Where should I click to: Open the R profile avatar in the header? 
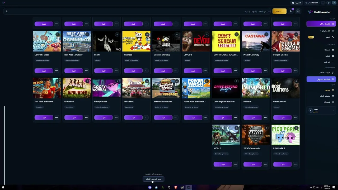click(x=298, y=11)
